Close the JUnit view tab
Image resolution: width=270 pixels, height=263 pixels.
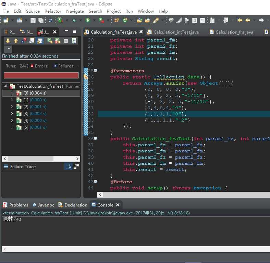point(54,32)
